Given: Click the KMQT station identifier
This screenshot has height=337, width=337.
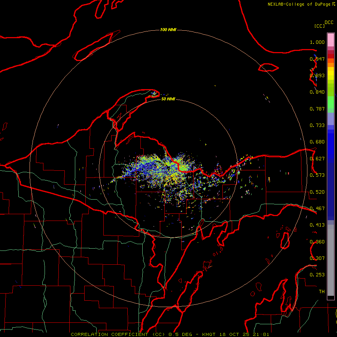Looking at the screenshot, I should (209, 334).
